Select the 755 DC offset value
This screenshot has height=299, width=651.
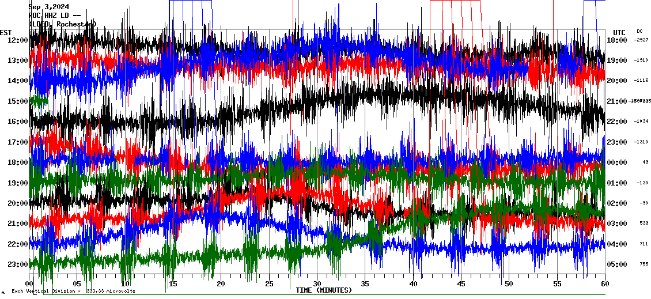(x=642, y=264)
